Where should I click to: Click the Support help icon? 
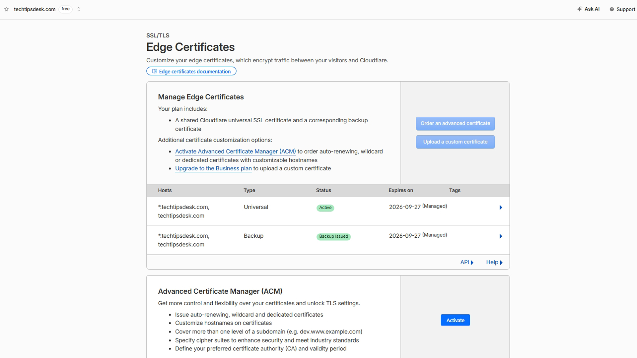coord(612,9)
